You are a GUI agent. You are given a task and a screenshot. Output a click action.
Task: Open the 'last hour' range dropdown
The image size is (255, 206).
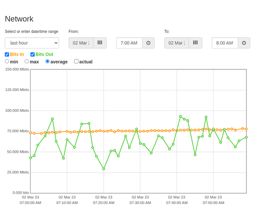[32, 43]
